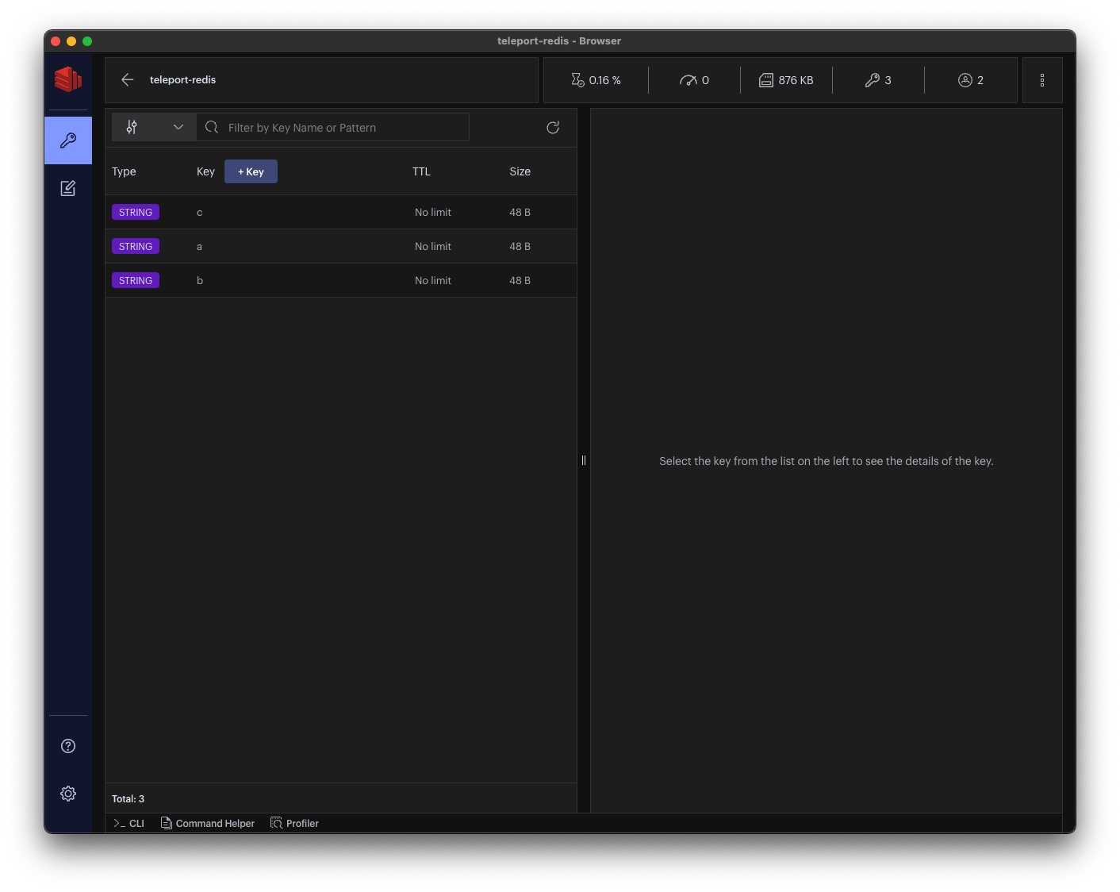Open the filter type dropdown chevron

click(x=178, y=127)
